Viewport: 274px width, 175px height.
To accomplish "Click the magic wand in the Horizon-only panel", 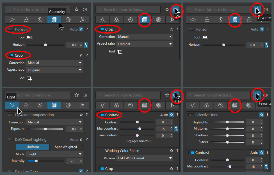I will tap(266, 45).
